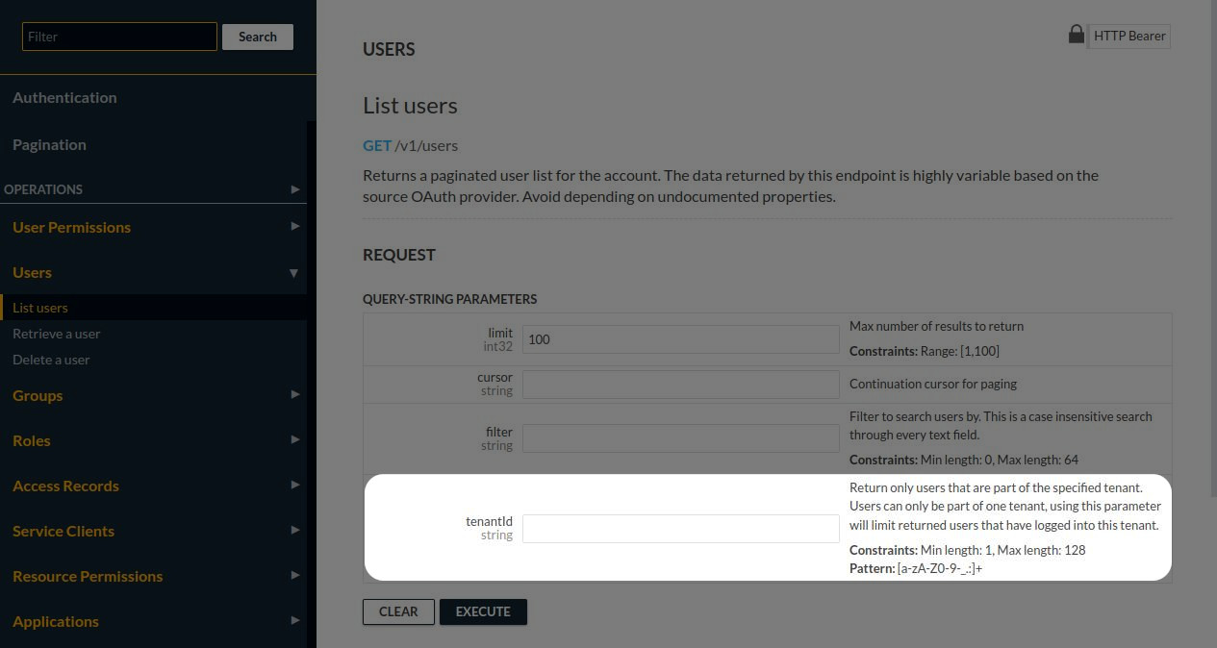Expand the Access Records section

click(295, 486)
